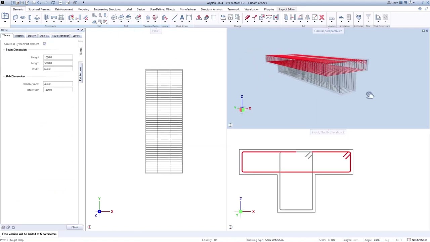The width and height of the screenshot is (430, 242).
Task: Toggle Create as PythonPart element checkbox
Action: pos(45,44)
